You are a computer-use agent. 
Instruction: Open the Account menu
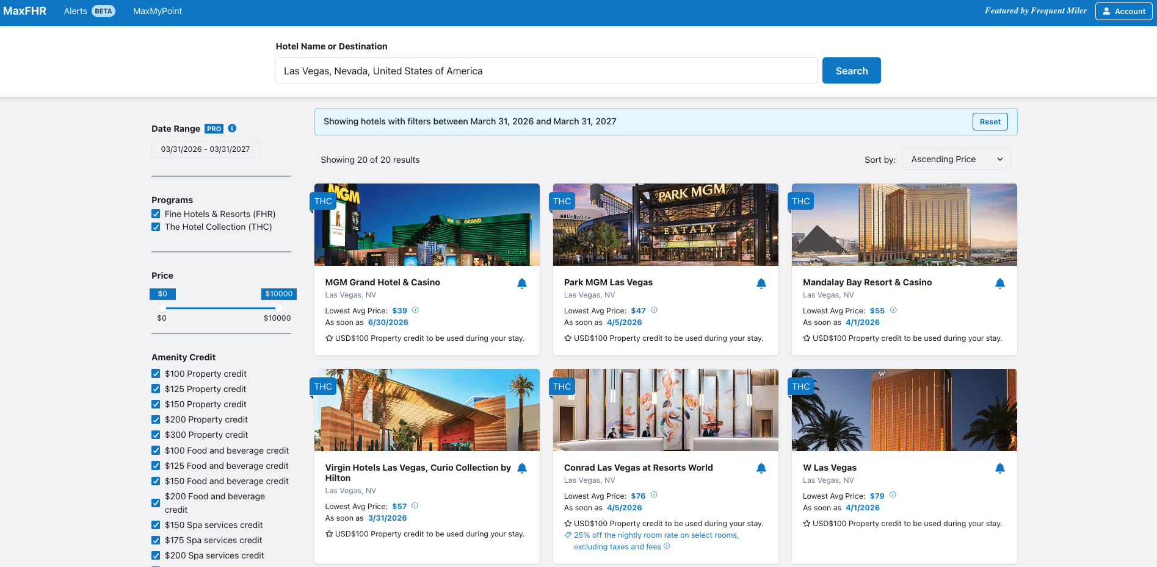coord(1123,11)
